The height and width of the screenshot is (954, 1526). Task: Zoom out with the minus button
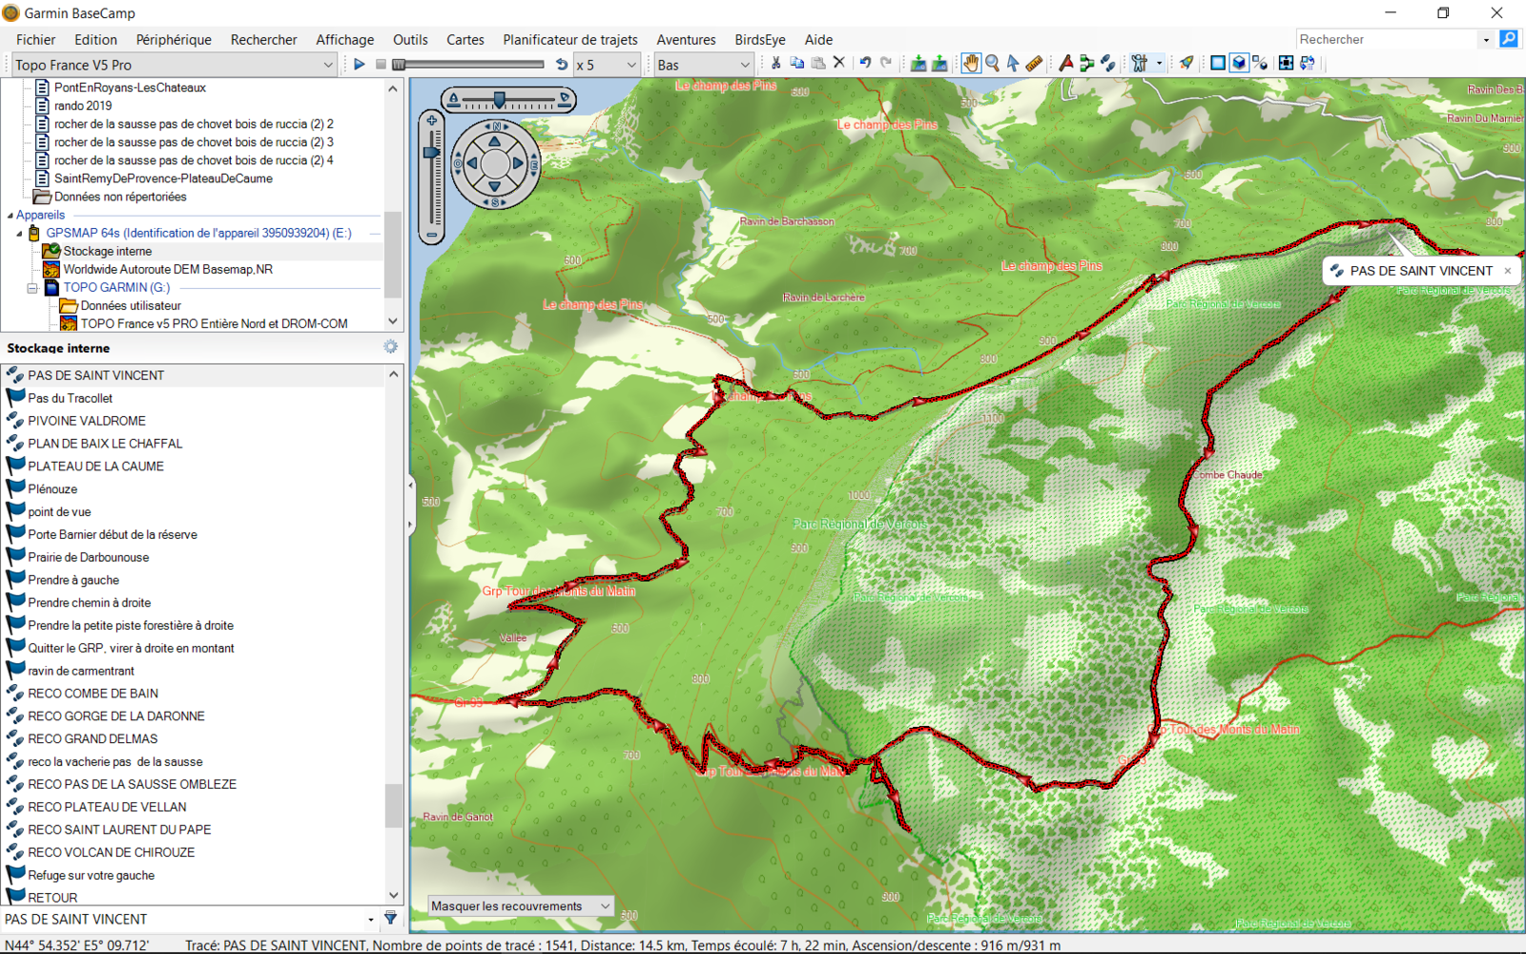(431, 234)
